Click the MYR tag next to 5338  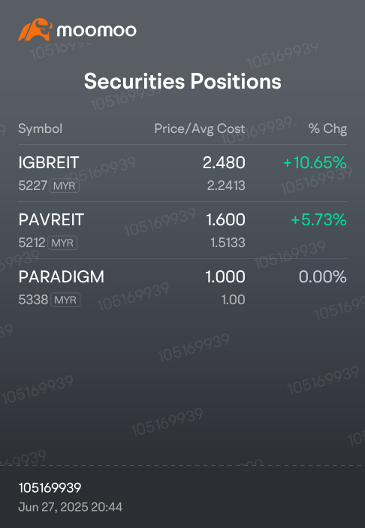pyautogui.click(x=65, y=300)
